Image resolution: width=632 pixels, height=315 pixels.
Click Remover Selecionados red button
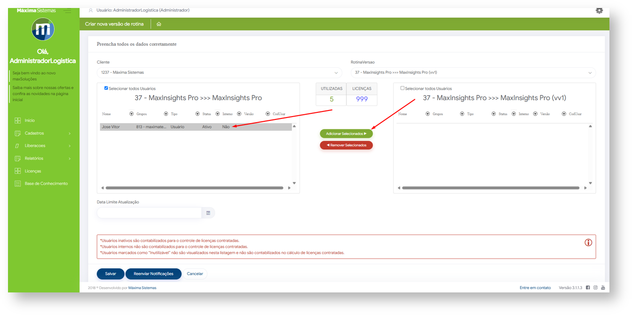pos(346,145)
